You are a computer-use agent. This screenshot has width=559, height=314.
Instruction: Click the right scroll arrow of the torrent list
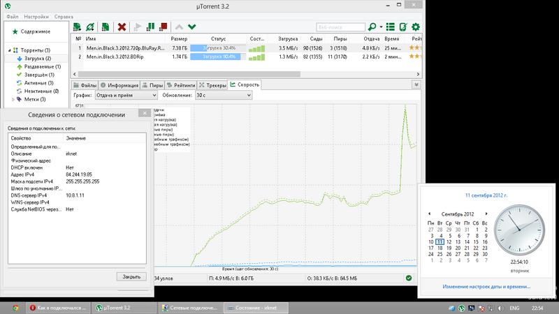coord(418,74)
